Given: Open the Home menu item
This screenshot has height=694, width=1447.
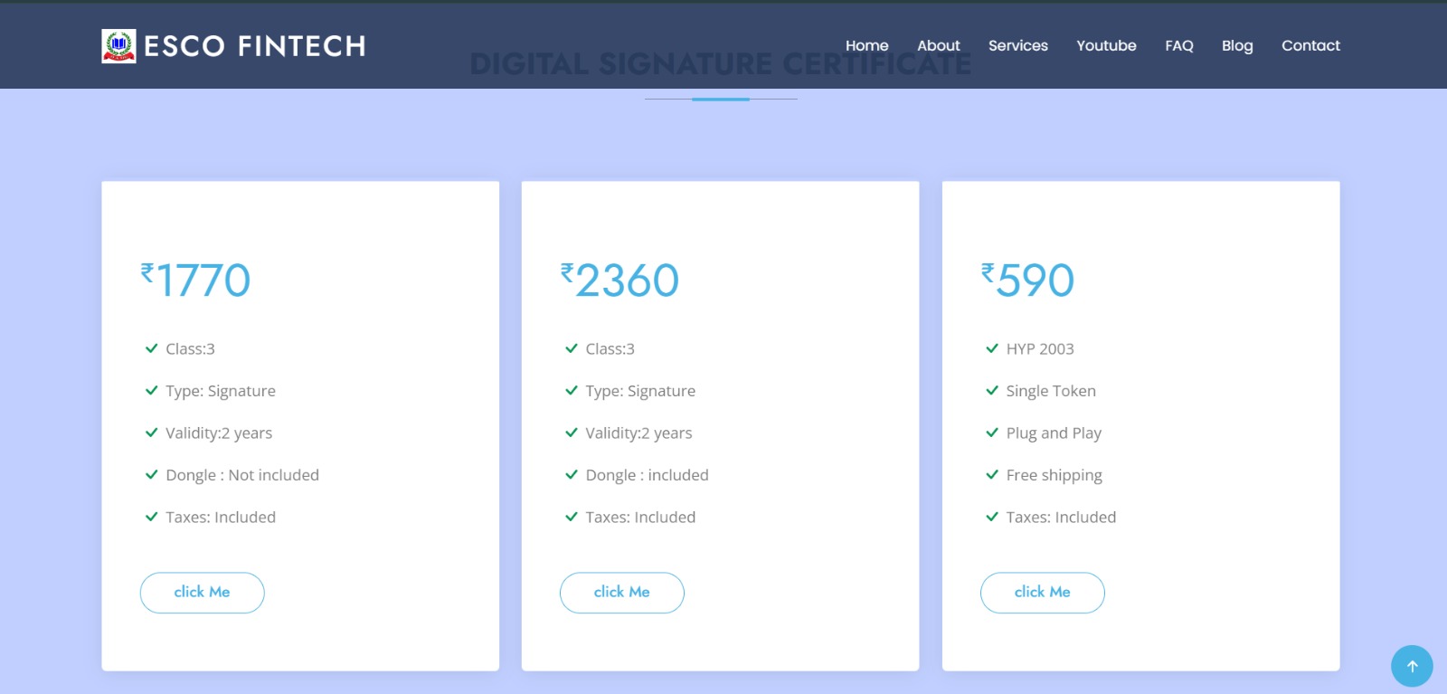Looking at the screenshot, I should (866, 45).
